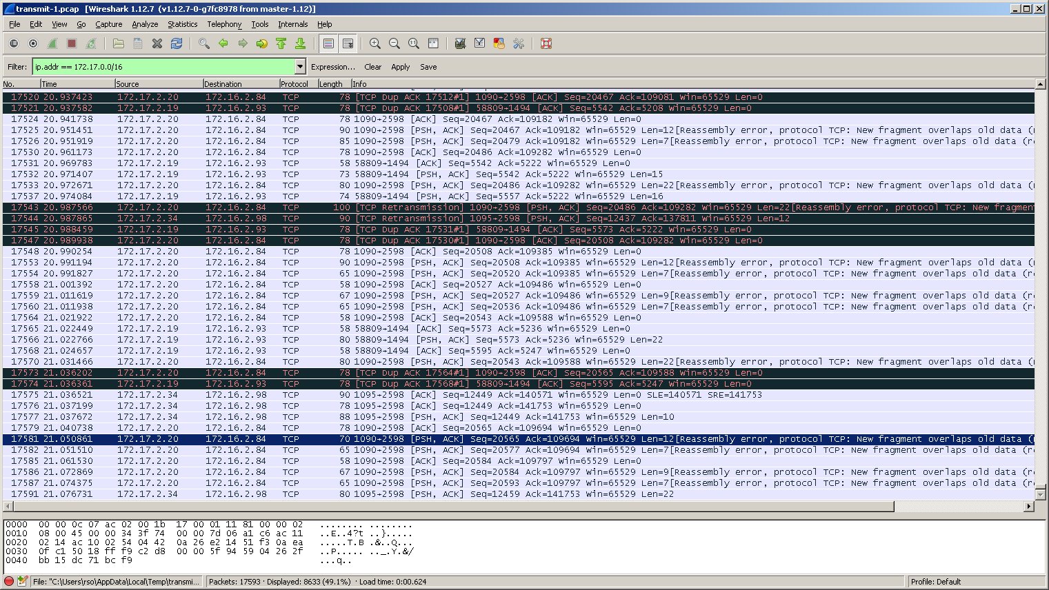Open coloring rules icon

click(x=499, y=43)
